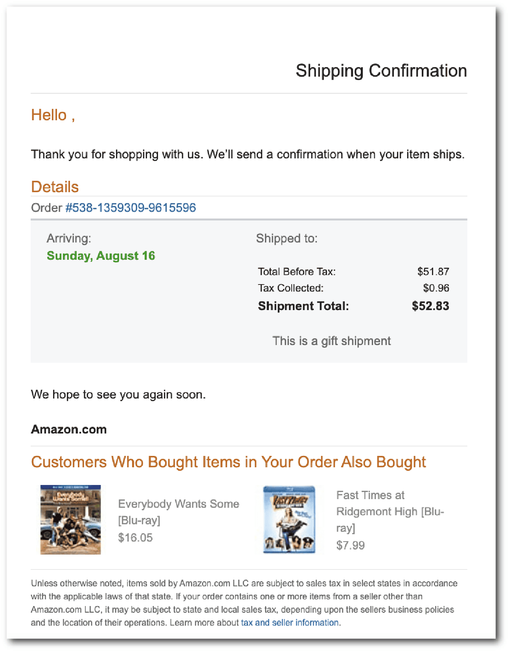
Task: Click the 'We hope to see you again soon' line
Action: click(x=118, y=395)
